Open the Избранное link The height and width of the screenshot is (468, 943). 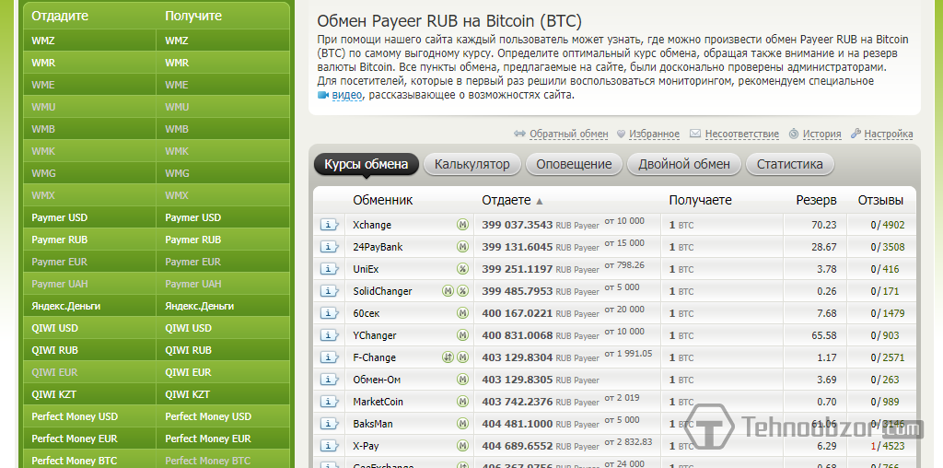click(x=655, y=135)
